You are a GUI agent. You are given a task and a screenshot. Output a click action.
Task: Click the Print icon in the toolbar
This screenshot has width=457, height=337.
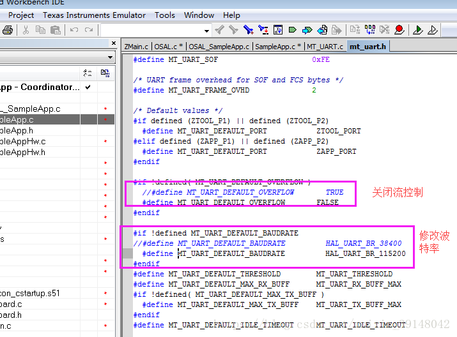click(8, 30)
